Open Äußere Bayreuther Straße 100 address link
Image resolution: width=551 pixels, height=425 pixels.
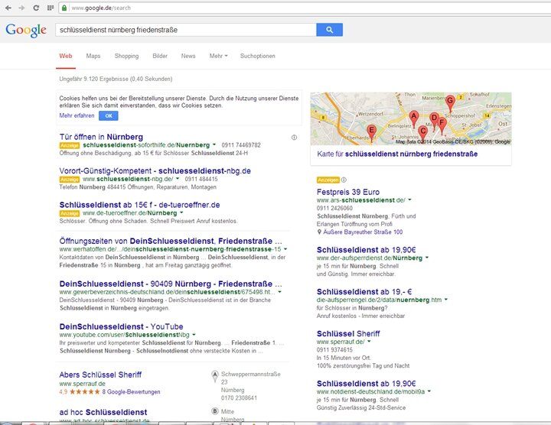click(363, 232)
